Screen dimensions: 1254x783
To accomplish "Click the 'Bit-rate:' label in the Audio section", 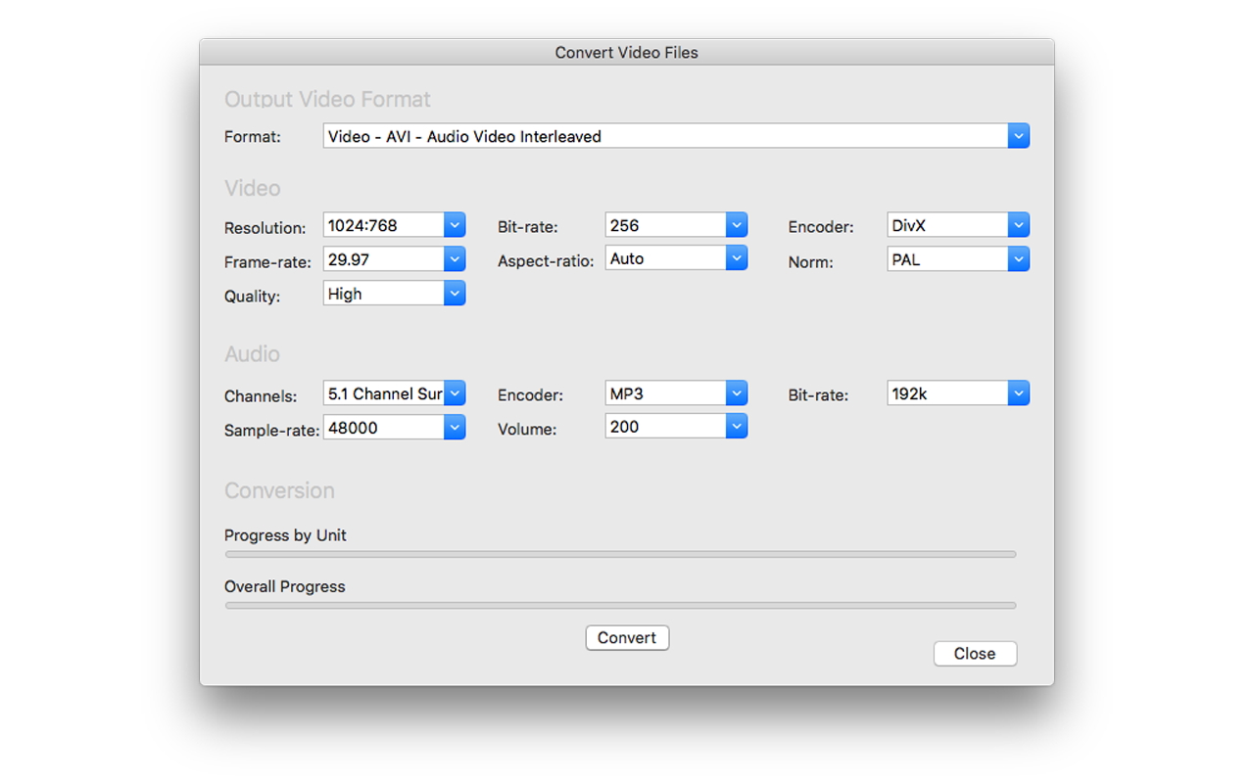I will (818, 395).
